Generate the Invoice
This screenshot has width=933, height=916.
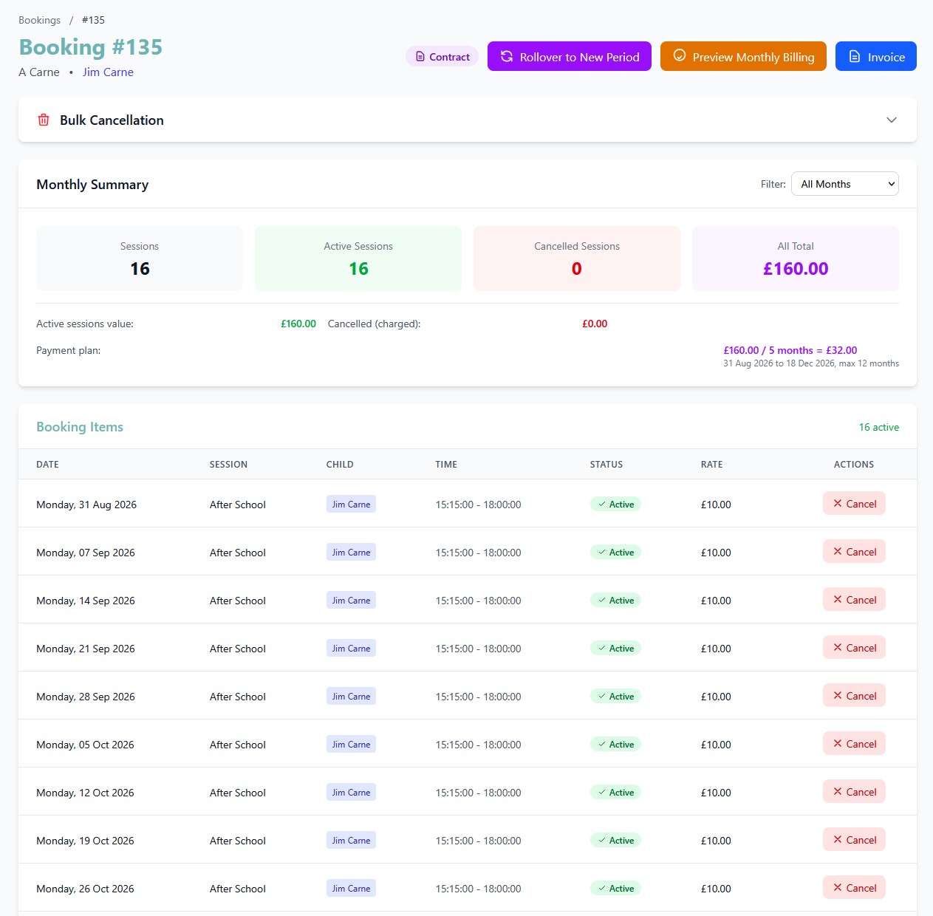click(x=876, y=56)
